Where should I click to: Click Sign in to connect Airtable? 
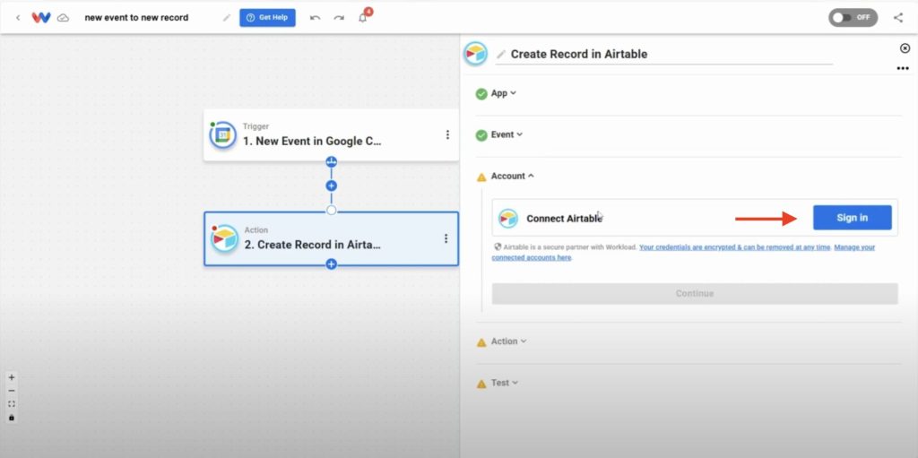pyautogui.click(x=852, y=218)
